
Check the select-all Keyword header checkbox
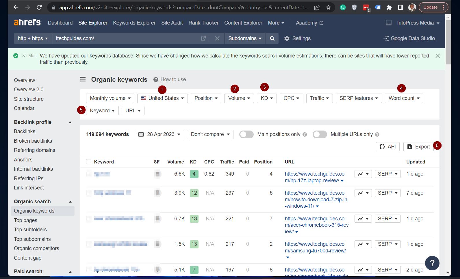pyautogui.click(x=89, y=162)
